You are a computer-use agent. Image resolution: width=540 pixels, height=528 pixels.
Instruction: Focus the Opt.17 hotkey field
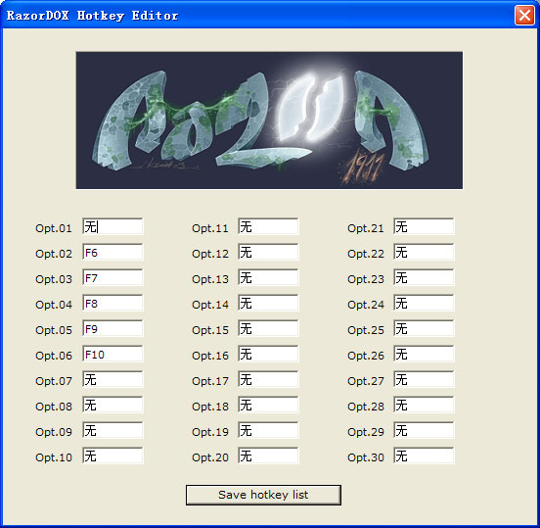pyautogui.click(x=269, y=380)
